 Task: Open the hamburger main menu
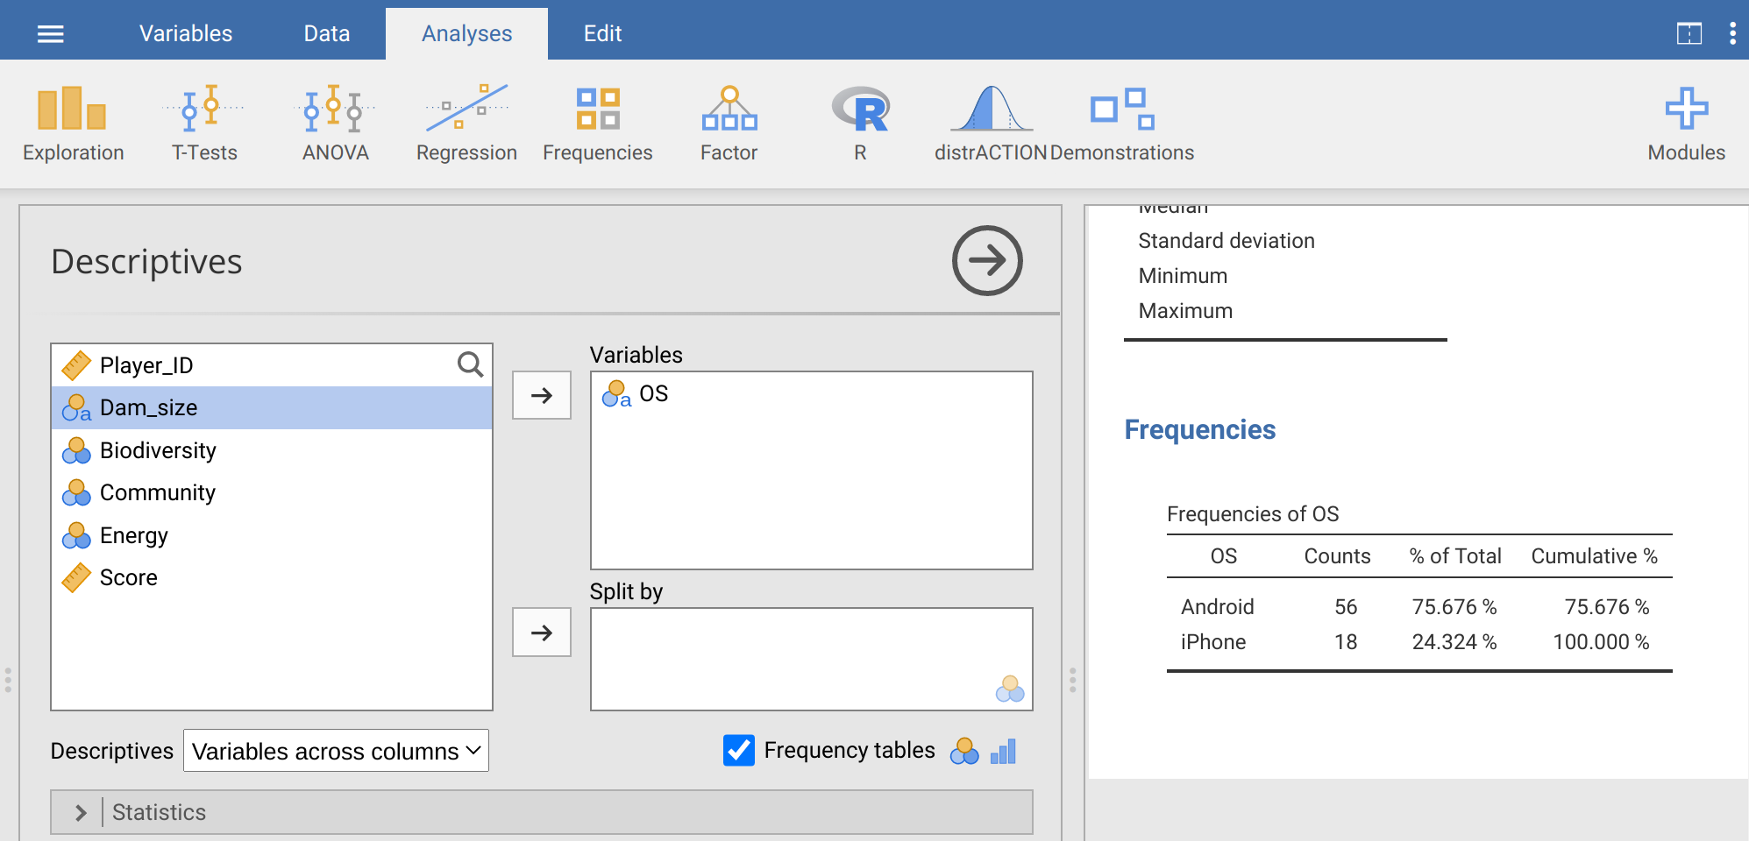click(51, 34)
